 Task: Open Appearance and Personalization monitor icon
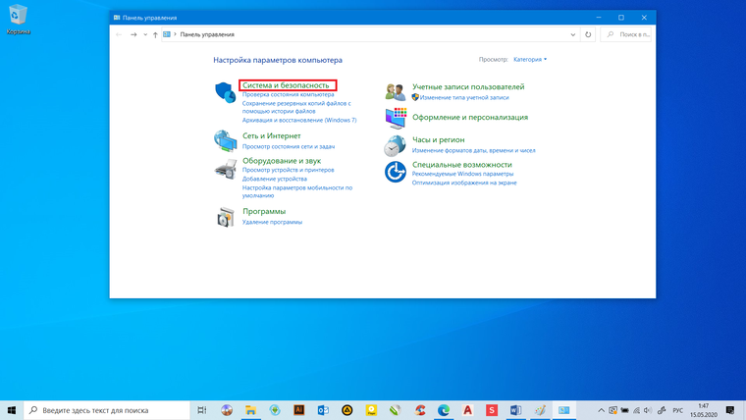396,118
